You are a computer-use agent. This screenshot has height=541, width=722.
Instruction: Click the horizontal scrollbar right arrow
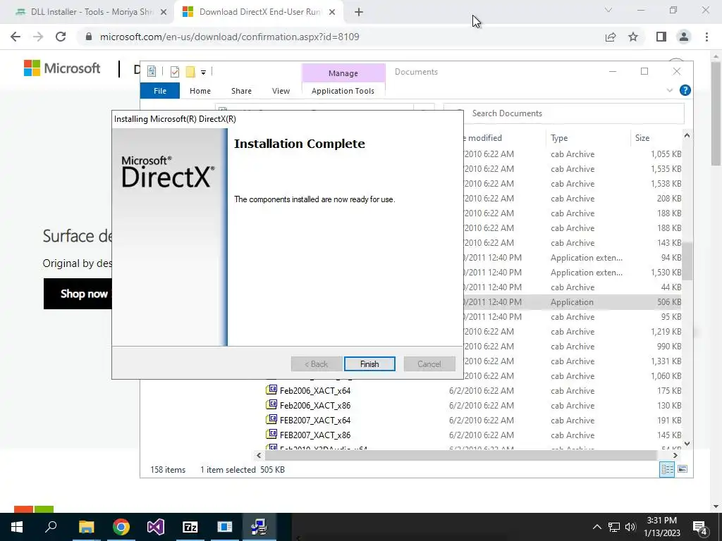click(675, 456)
